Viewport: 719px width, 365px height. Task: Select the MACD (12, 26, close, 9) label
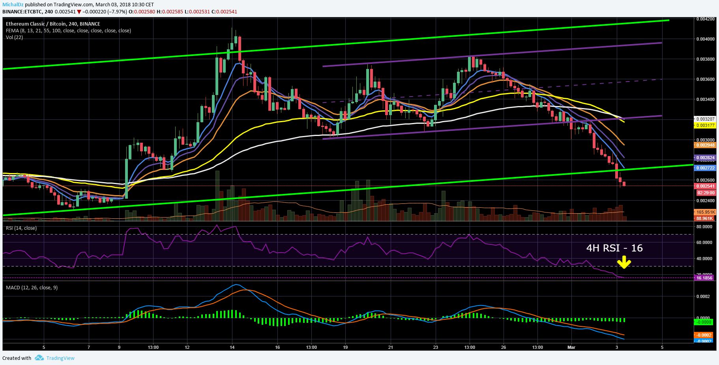click(32, 287)
